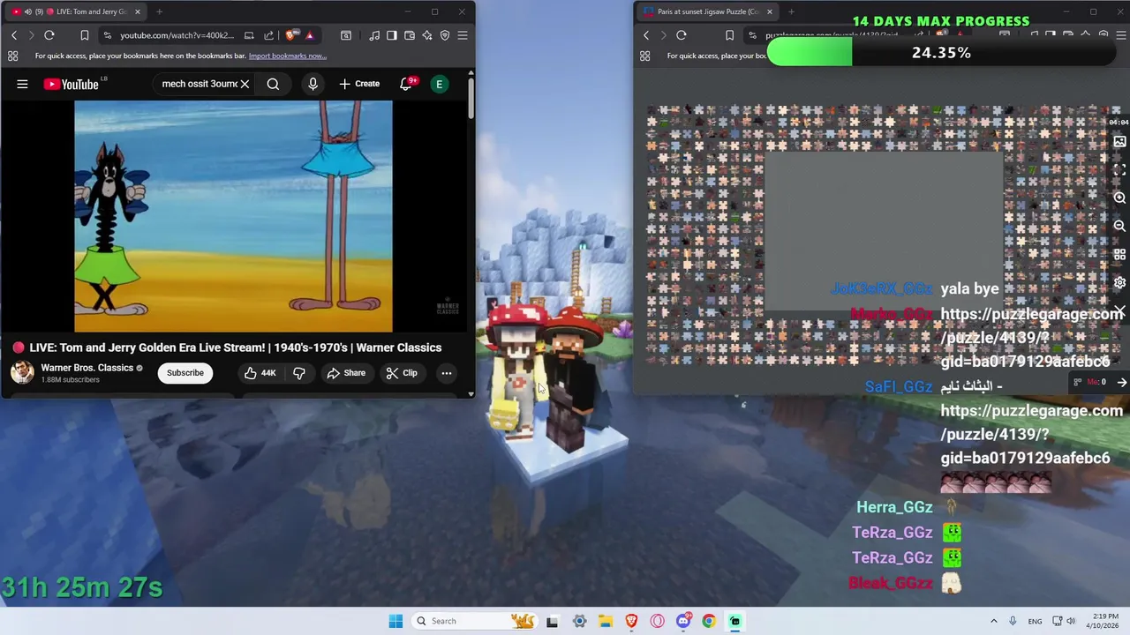The width and height of the screenshot is (1130, 635).
Task: Go back in the YouTube browser window
Action: (14, 35)
